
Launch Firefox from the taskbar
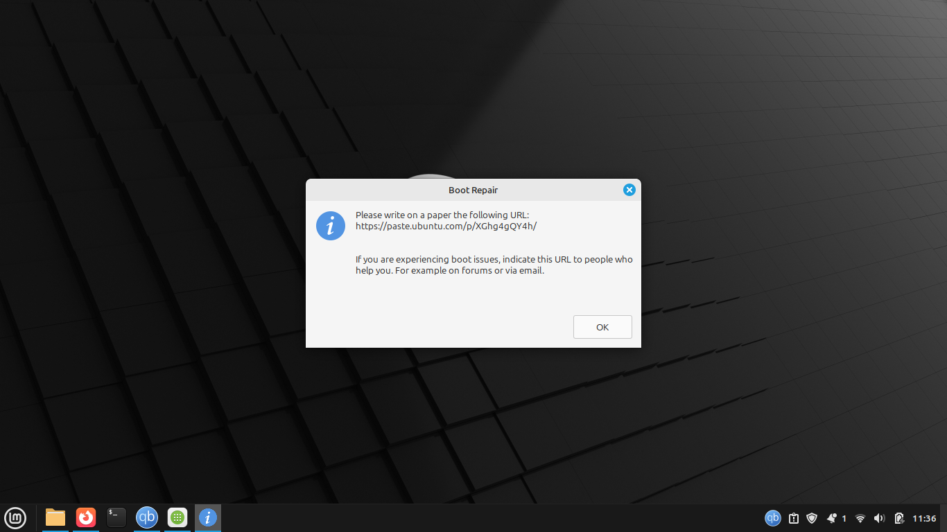tap(86, 517)
